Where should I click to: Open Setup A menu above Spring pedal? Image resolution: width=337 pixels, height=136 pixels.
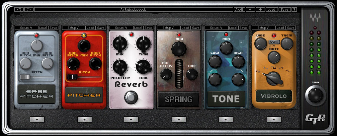[169, 28]
